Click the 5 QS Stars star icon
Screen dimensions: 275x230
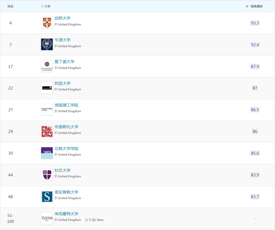point(86,220)
